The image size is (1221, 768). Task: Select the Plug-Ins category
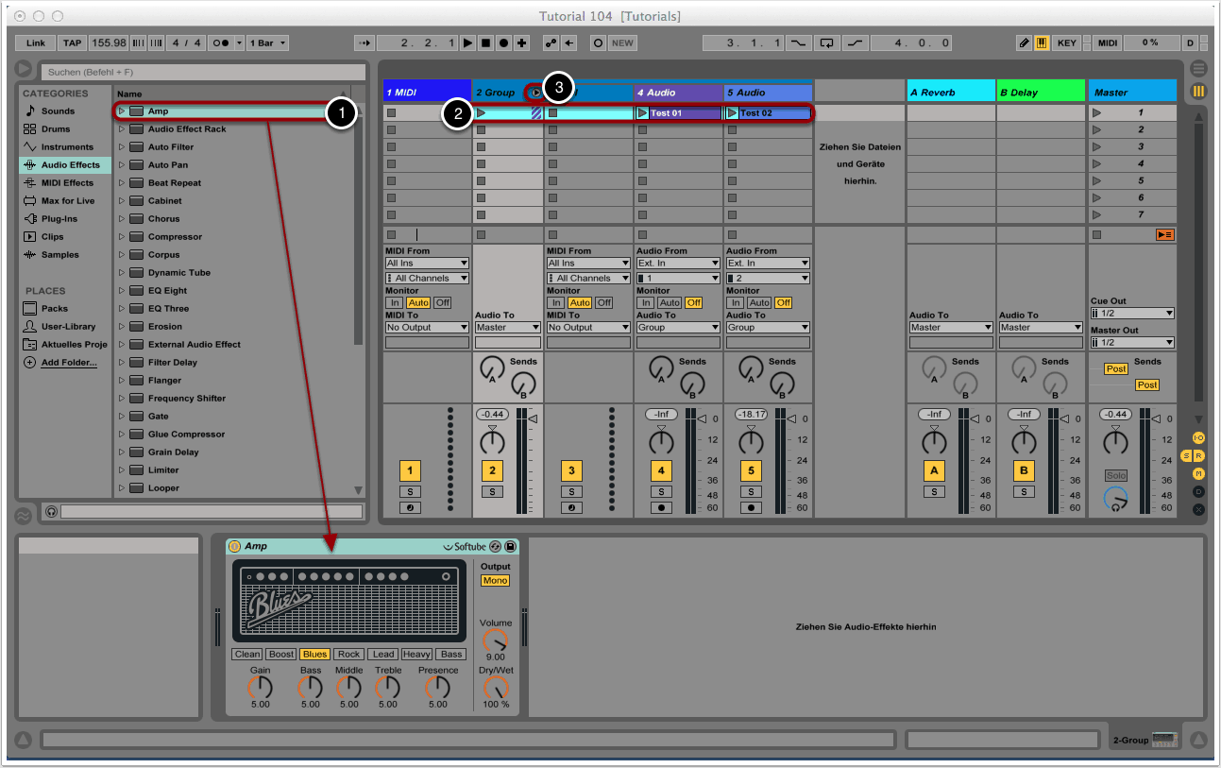coord(60,219)
